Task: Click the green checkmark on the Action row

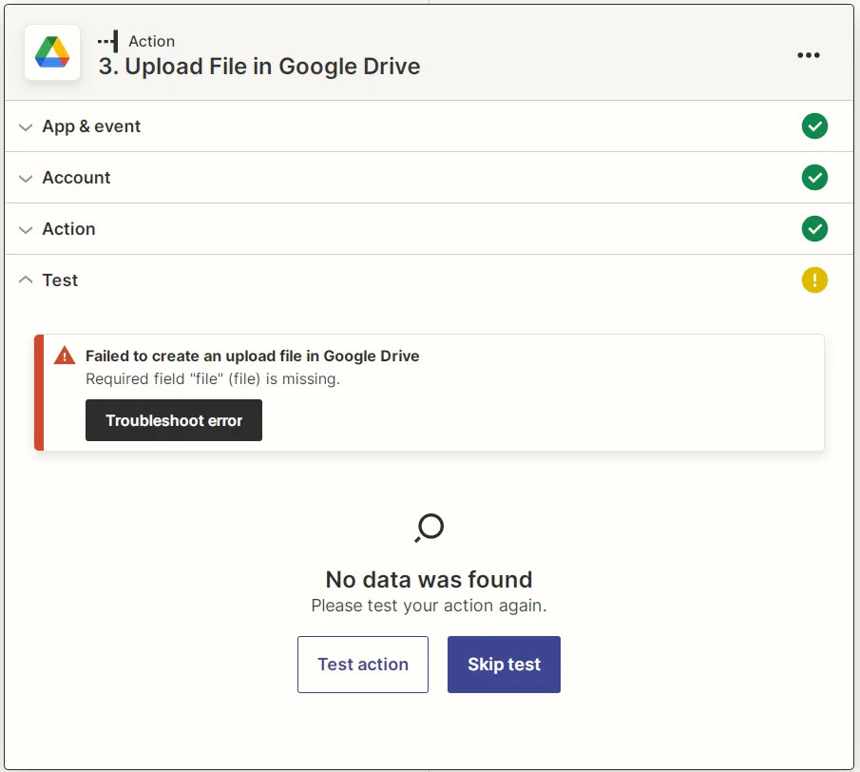Action: pos(814,228)
